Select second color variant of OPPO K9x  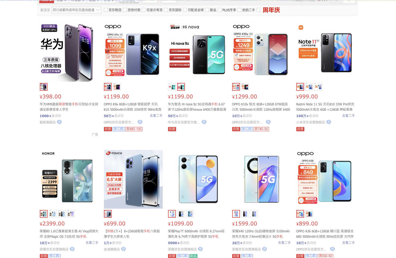[117, 87]
